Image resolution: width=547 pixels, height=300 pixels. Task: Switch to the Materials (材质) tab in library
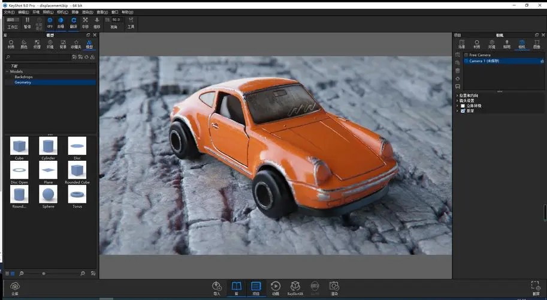click(x=11, y=44)
